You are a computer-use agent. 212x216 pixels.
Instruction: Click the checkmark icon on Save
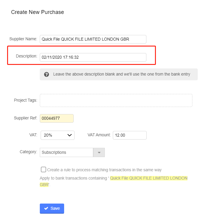tap(46, 209)
